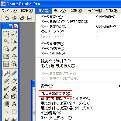The width and height of the screenshot is (121, 121).
Task: Choose the blue Pencil tool
Action: click(x=14, y=73)
